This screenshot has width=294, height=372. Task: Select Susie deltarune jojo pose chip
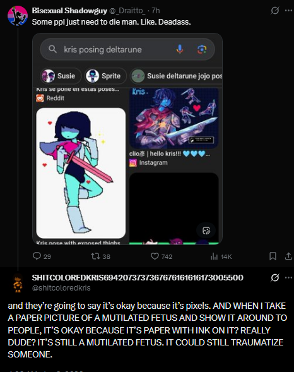(x=176, y=76)
